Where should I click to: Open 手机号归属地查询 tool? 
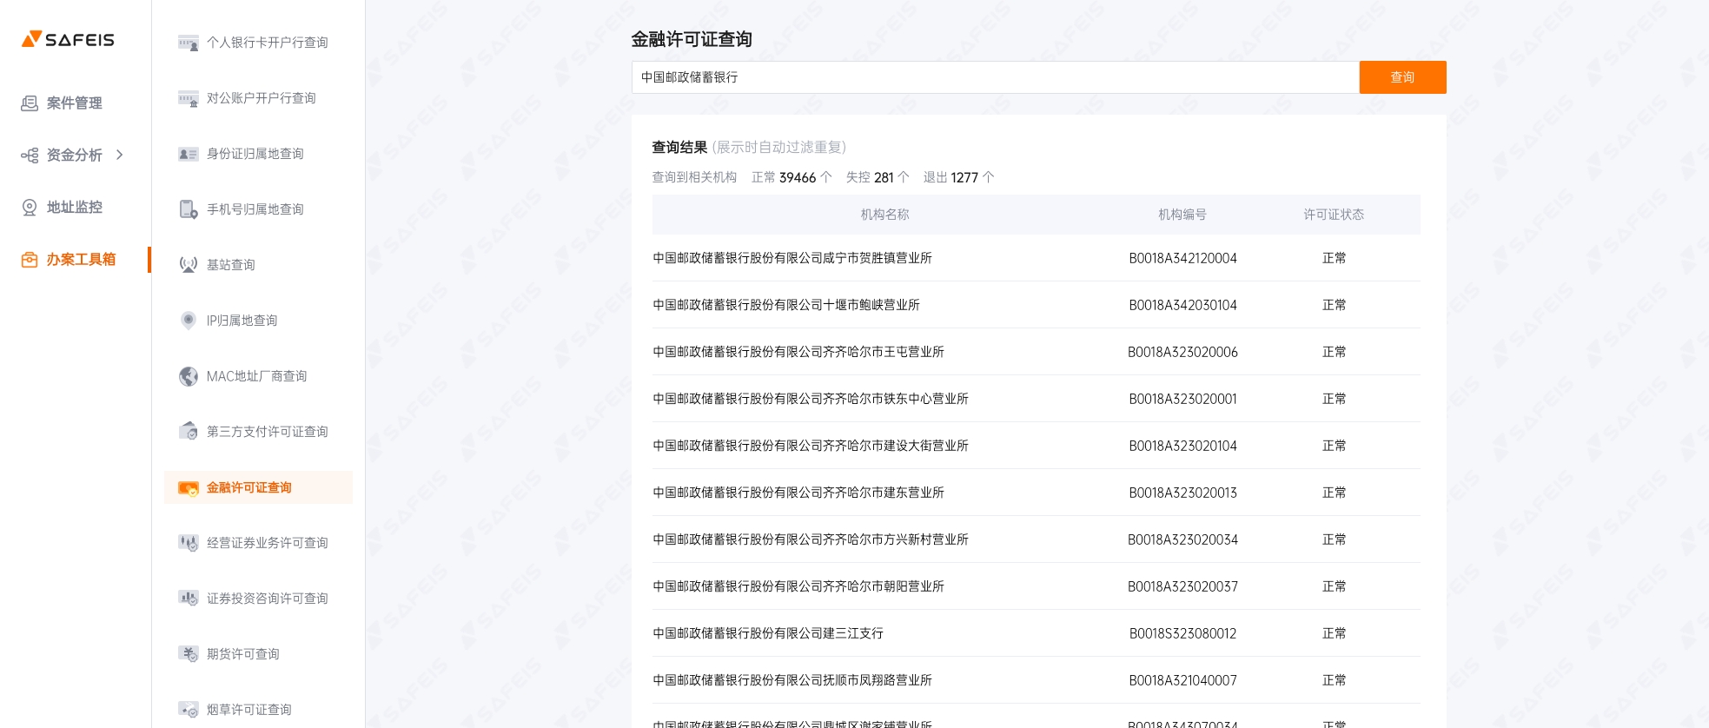[x=255, y=209]
